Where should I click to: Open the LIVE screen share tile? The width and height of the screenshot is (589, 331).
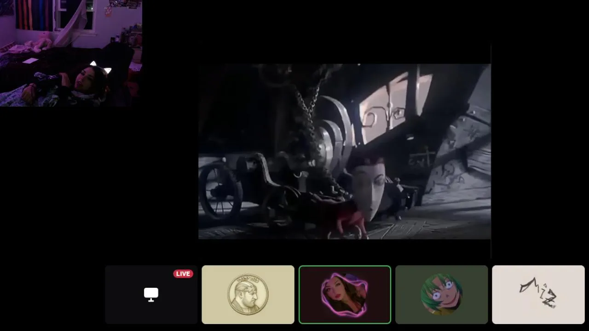(x=151, y=295)
